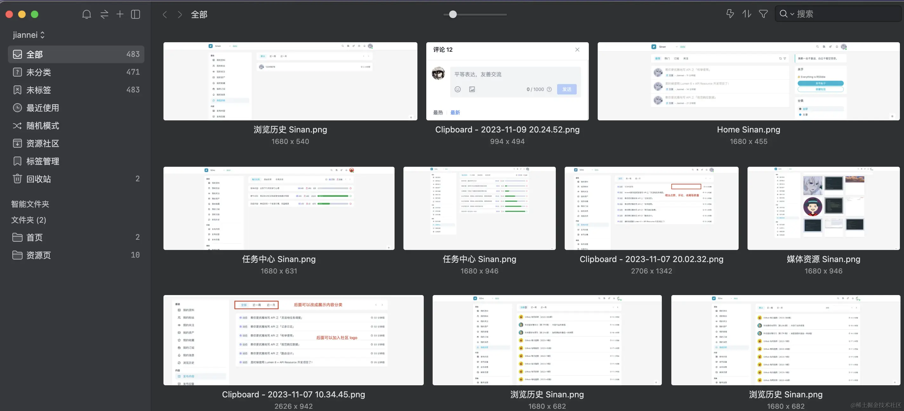Expand the 文件夹 (2) section
This screenshot has width=904, height=411.
pos(29,220)
